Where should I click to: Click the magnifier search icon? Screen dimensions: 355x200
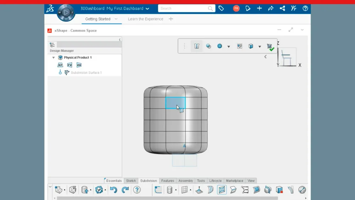tap(210, 9)
